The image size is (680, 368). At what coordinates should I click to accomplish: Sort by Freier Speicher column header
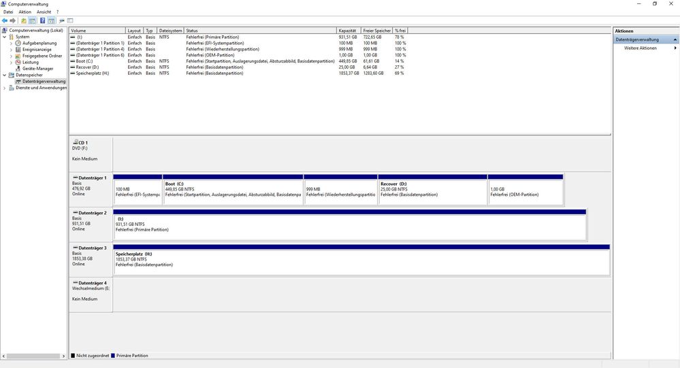376,31
